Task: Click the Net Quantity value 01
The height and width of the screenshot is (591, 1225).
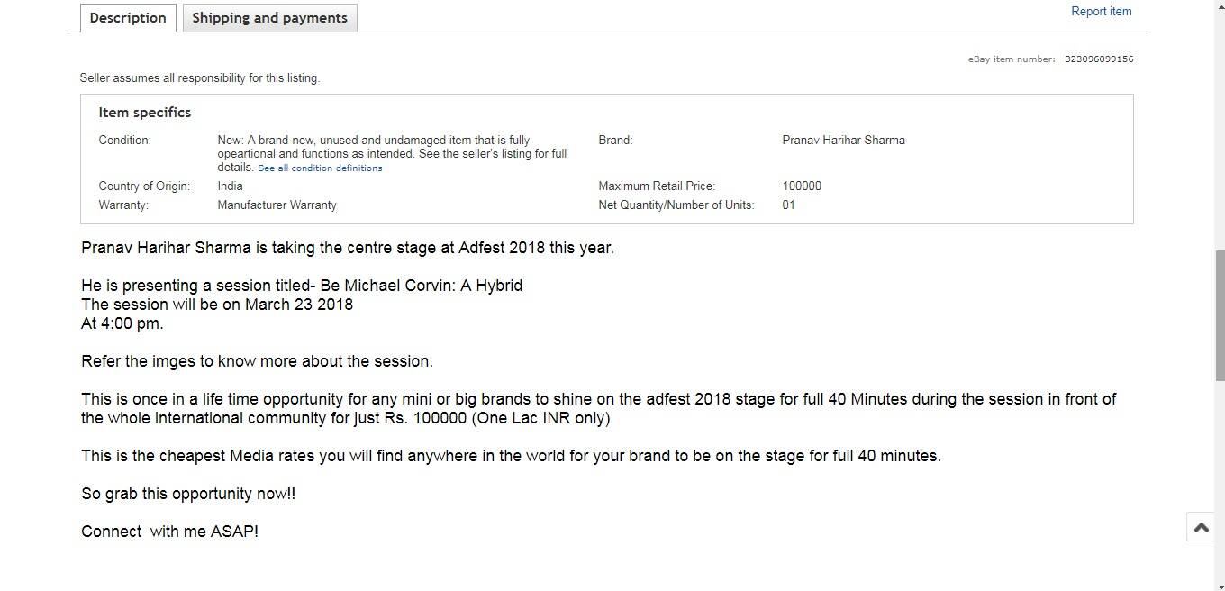Action: [788, 205]
